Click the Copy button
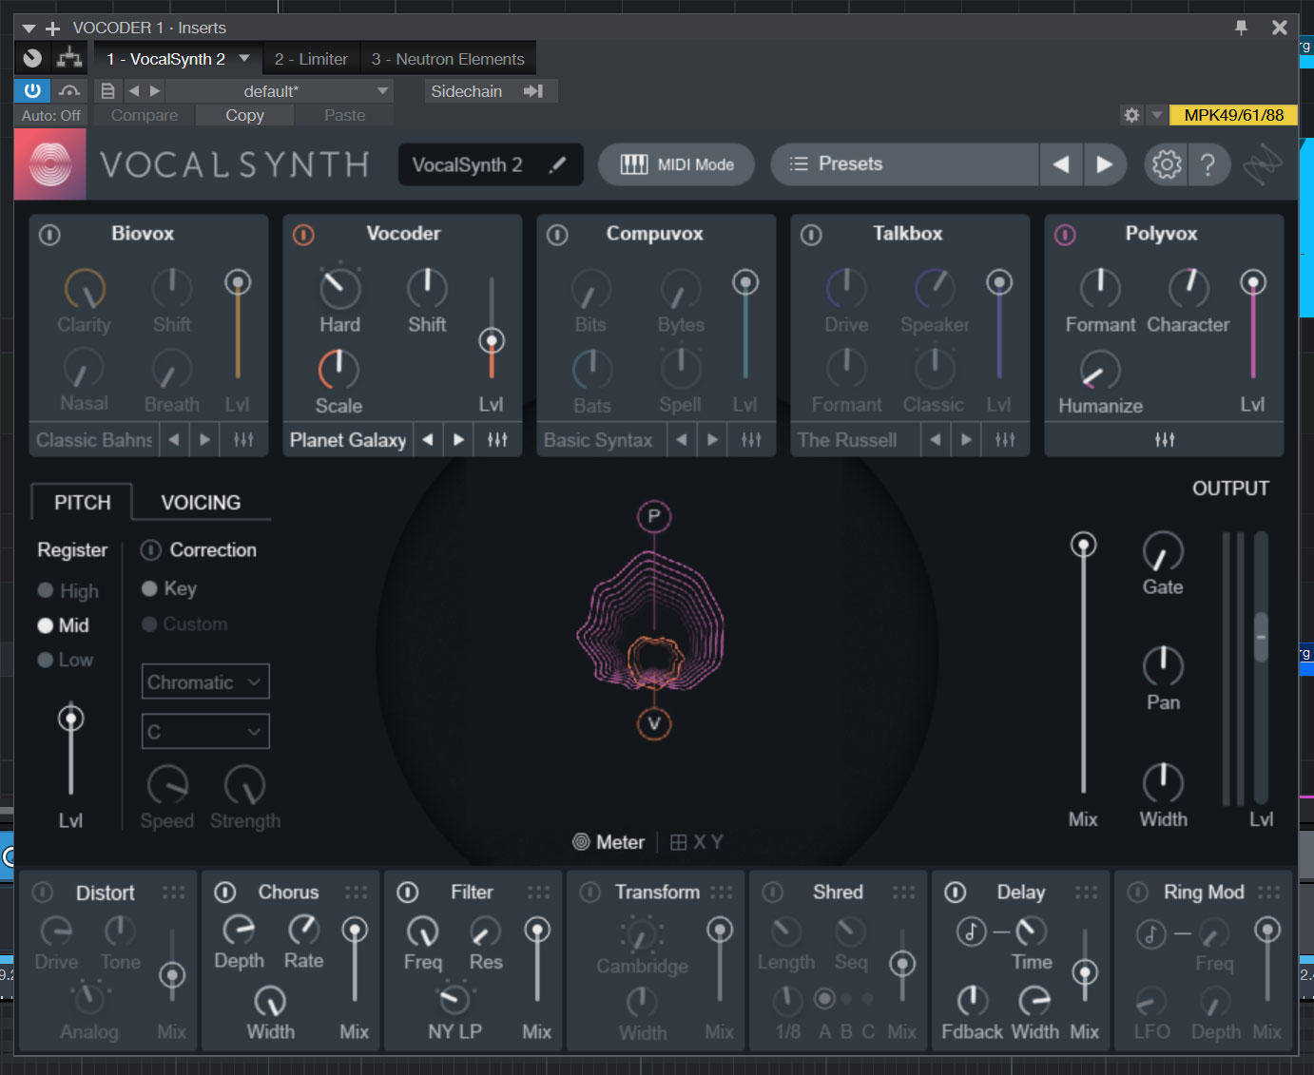Screen dimensions: 1314x1075 tap(244, 115)
